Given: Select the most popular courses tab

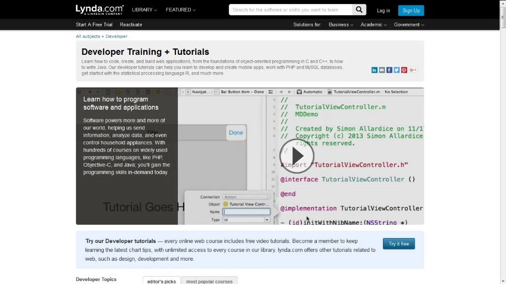Looking at the screenshot, I should [x=209, y=281].
